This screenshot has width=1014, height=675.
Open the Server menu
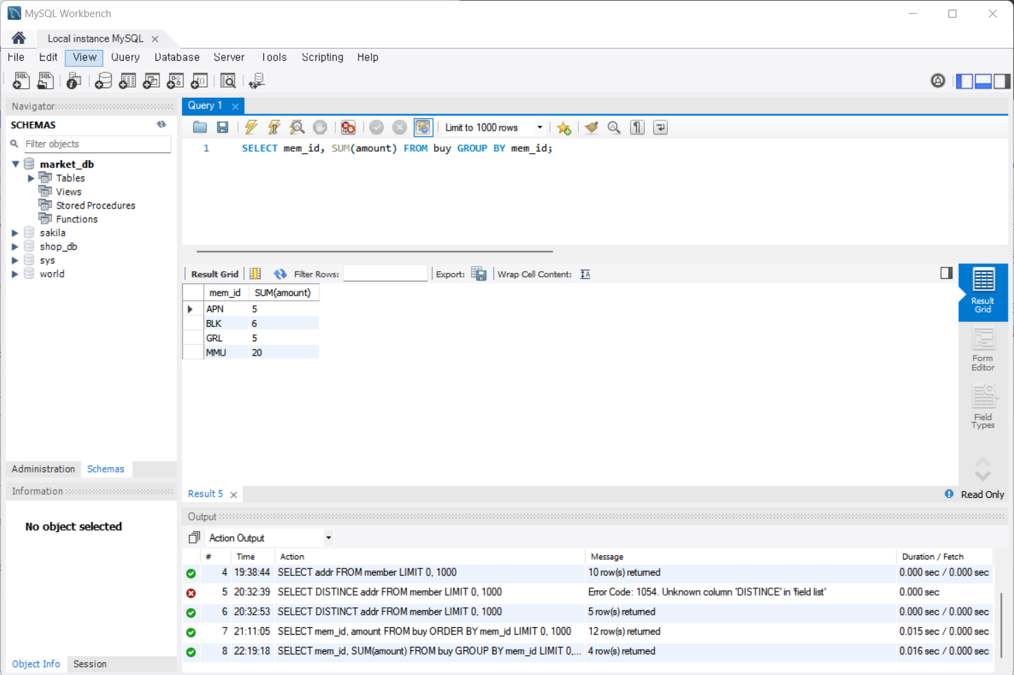(x=229, y=57)
